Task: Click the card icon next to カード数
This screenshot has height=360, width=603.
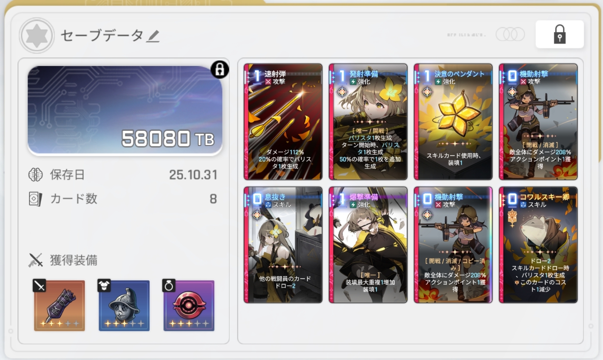Action: (x=35, y=199)
